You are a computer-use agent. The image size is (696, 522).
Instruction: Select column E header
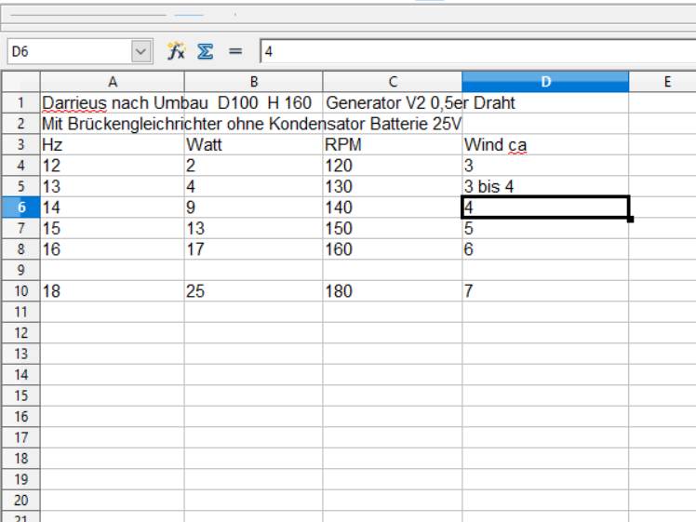[663, 82]
